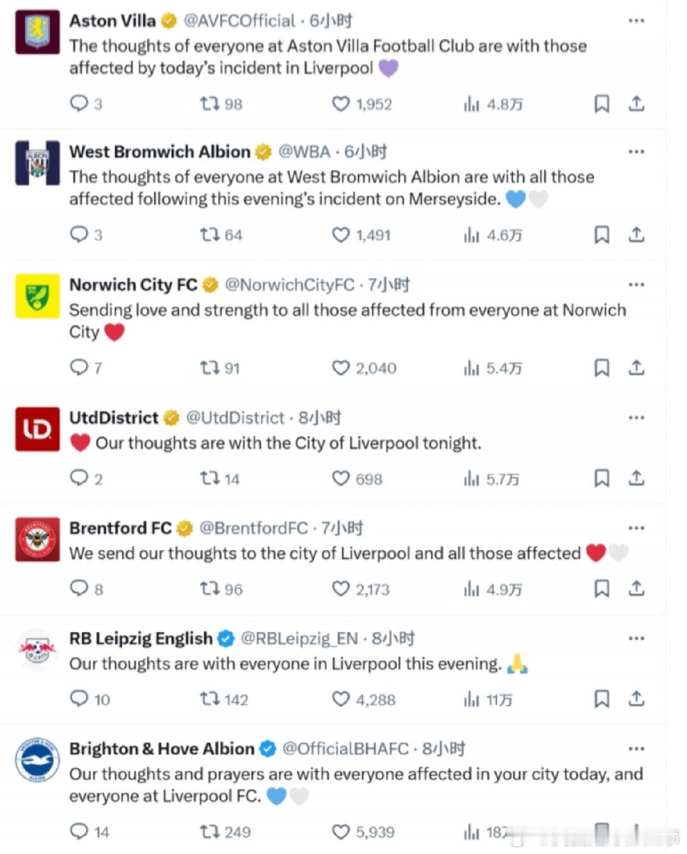The height and width of the screenshot is (854, 687).
Task: Share the Brentford FC tweet
Action: point(637,589)
